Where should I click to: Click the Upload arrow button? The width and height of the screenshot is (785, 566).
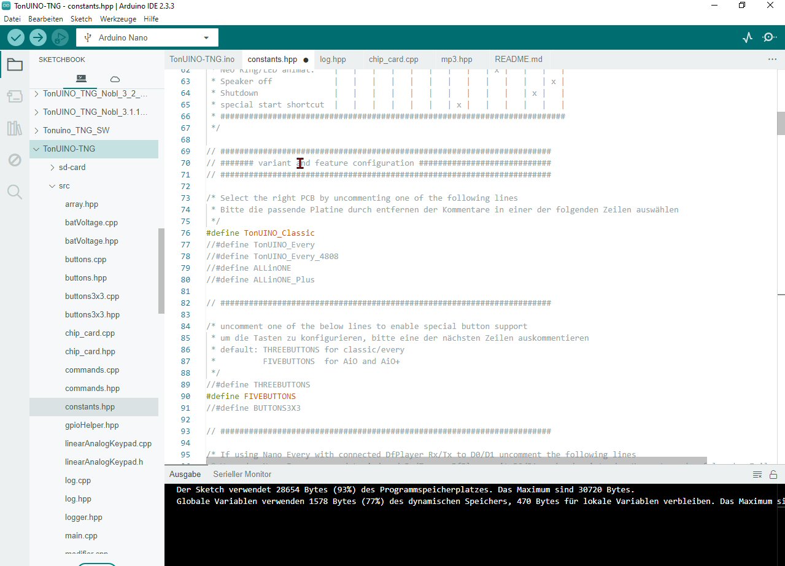pyautogui.click(x=38, y=37)
